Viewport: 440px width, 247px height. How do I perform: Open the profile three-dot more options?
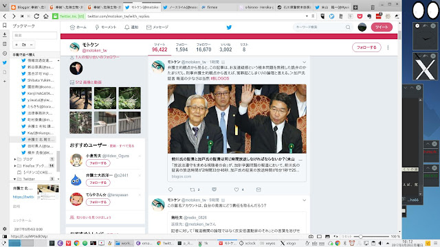coord(388,47)
